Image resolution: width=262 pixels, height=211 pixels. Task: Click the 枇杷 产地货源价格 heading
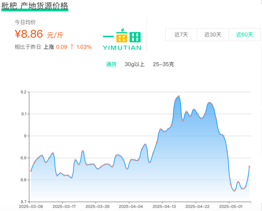[35, 6]
